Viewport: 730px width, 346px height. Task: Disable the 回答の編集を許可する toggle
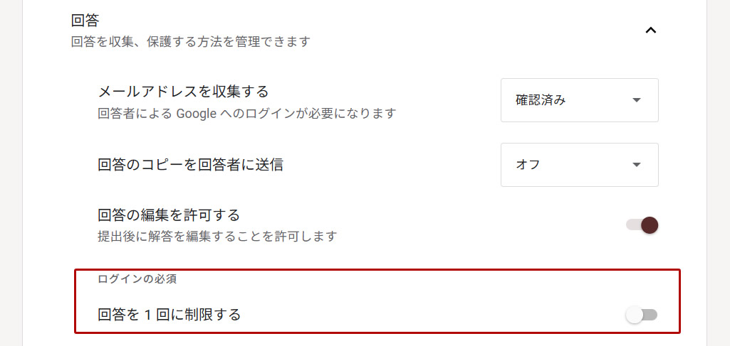(642, 225)
